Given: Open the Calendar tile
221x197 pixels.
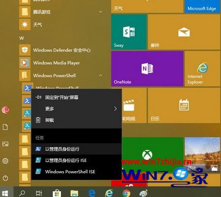Looking at the screenshot, I should (x=184, y=105).
